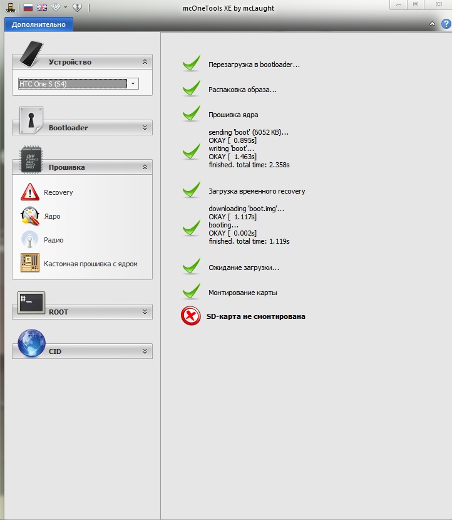Expand the Bootloader panel
The image size is (452, 520).
[145, 128]
